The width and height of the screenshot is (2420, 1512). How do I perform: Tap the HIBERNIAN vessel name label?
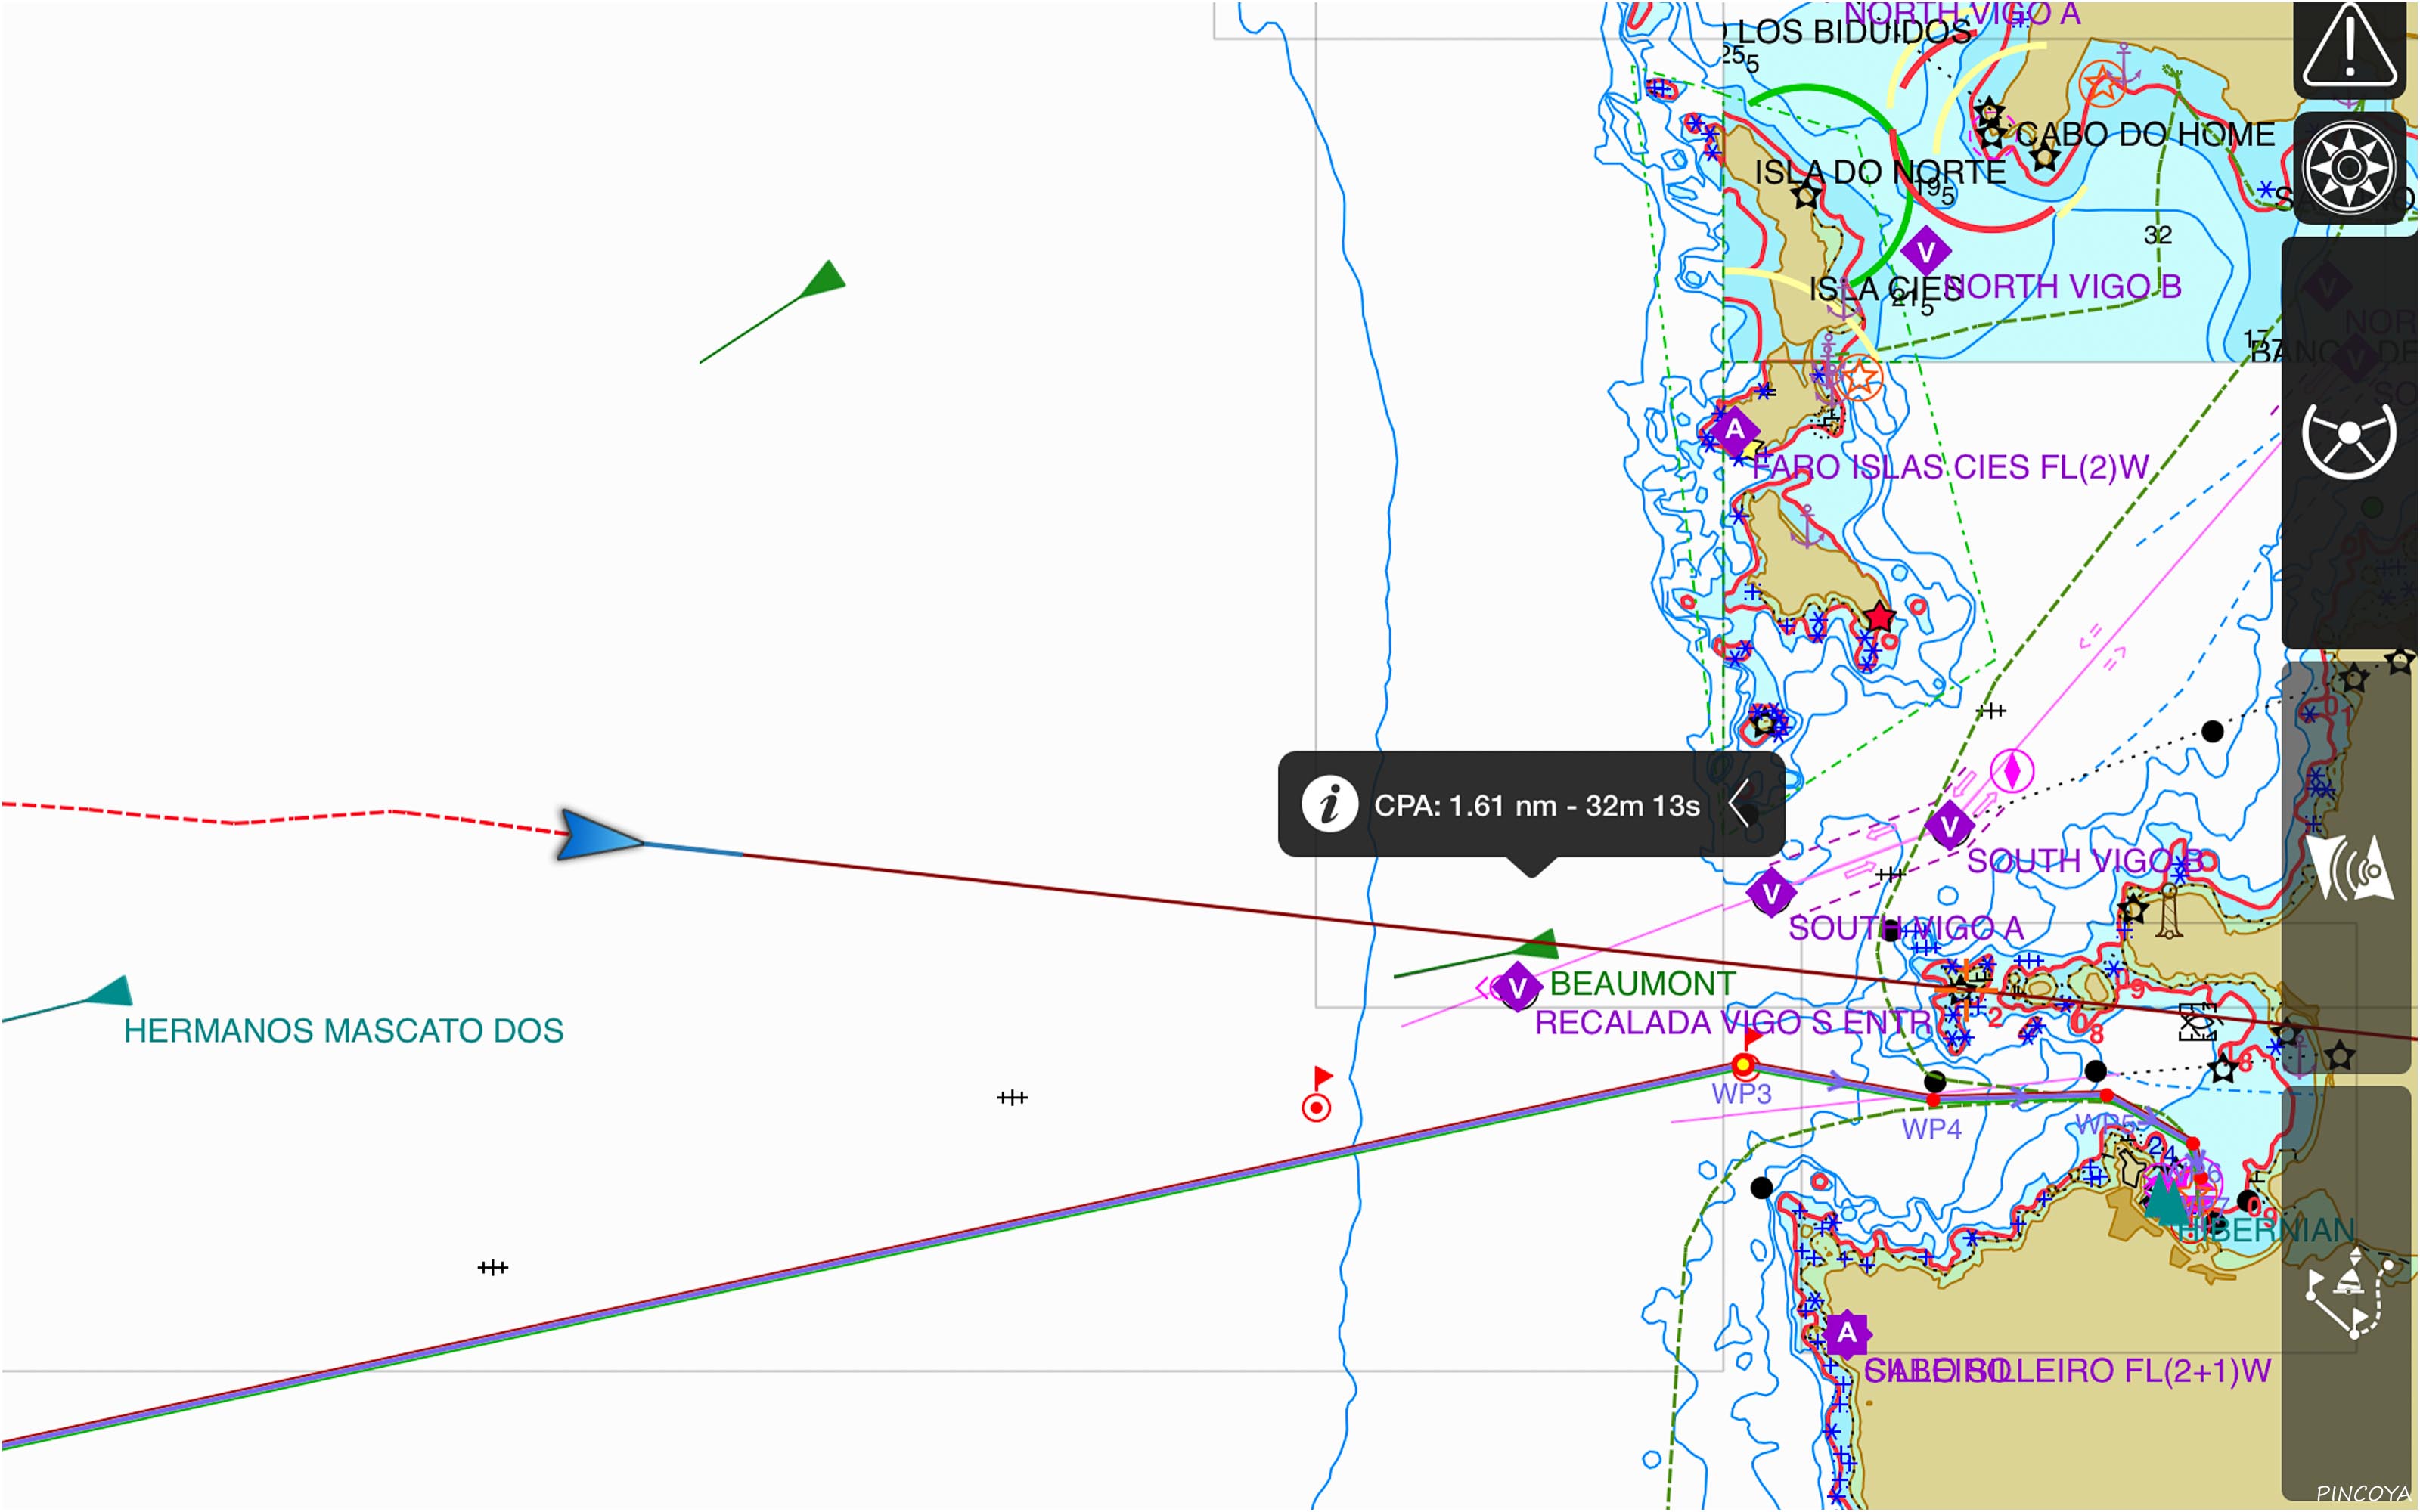pos(2266,1229)
